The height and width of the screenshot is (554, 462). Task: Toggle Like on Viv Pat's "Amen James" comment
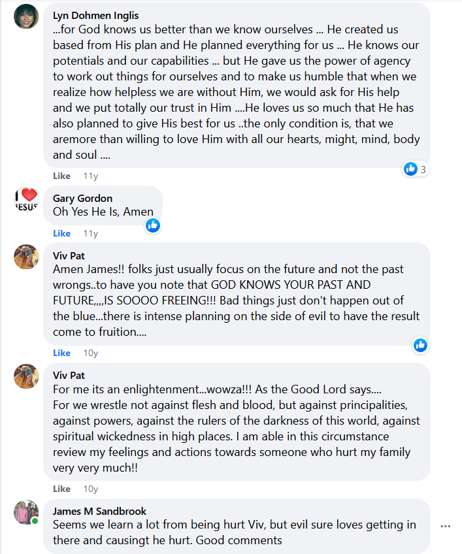coord(61,353)
